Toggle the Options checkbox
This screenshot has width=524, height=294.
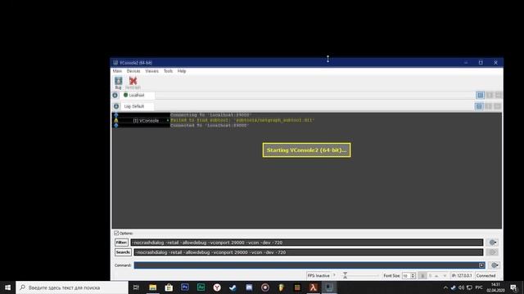pyautogui.click(x=116, y=233)
